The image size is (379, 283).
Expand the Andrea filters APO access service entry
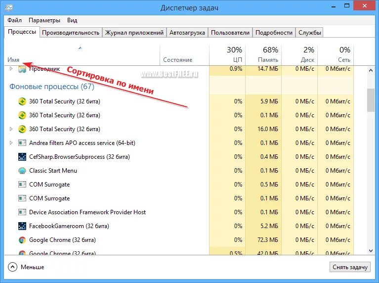[11, 143]
